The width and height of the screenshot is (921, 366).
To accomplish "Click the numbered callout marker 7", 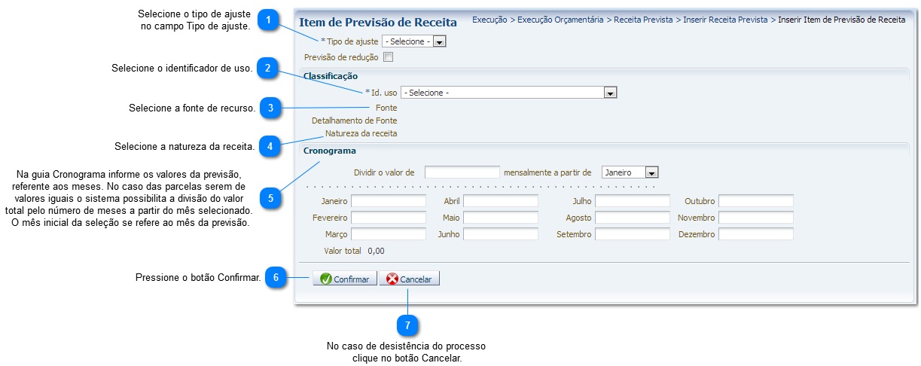I will (407, 325).
